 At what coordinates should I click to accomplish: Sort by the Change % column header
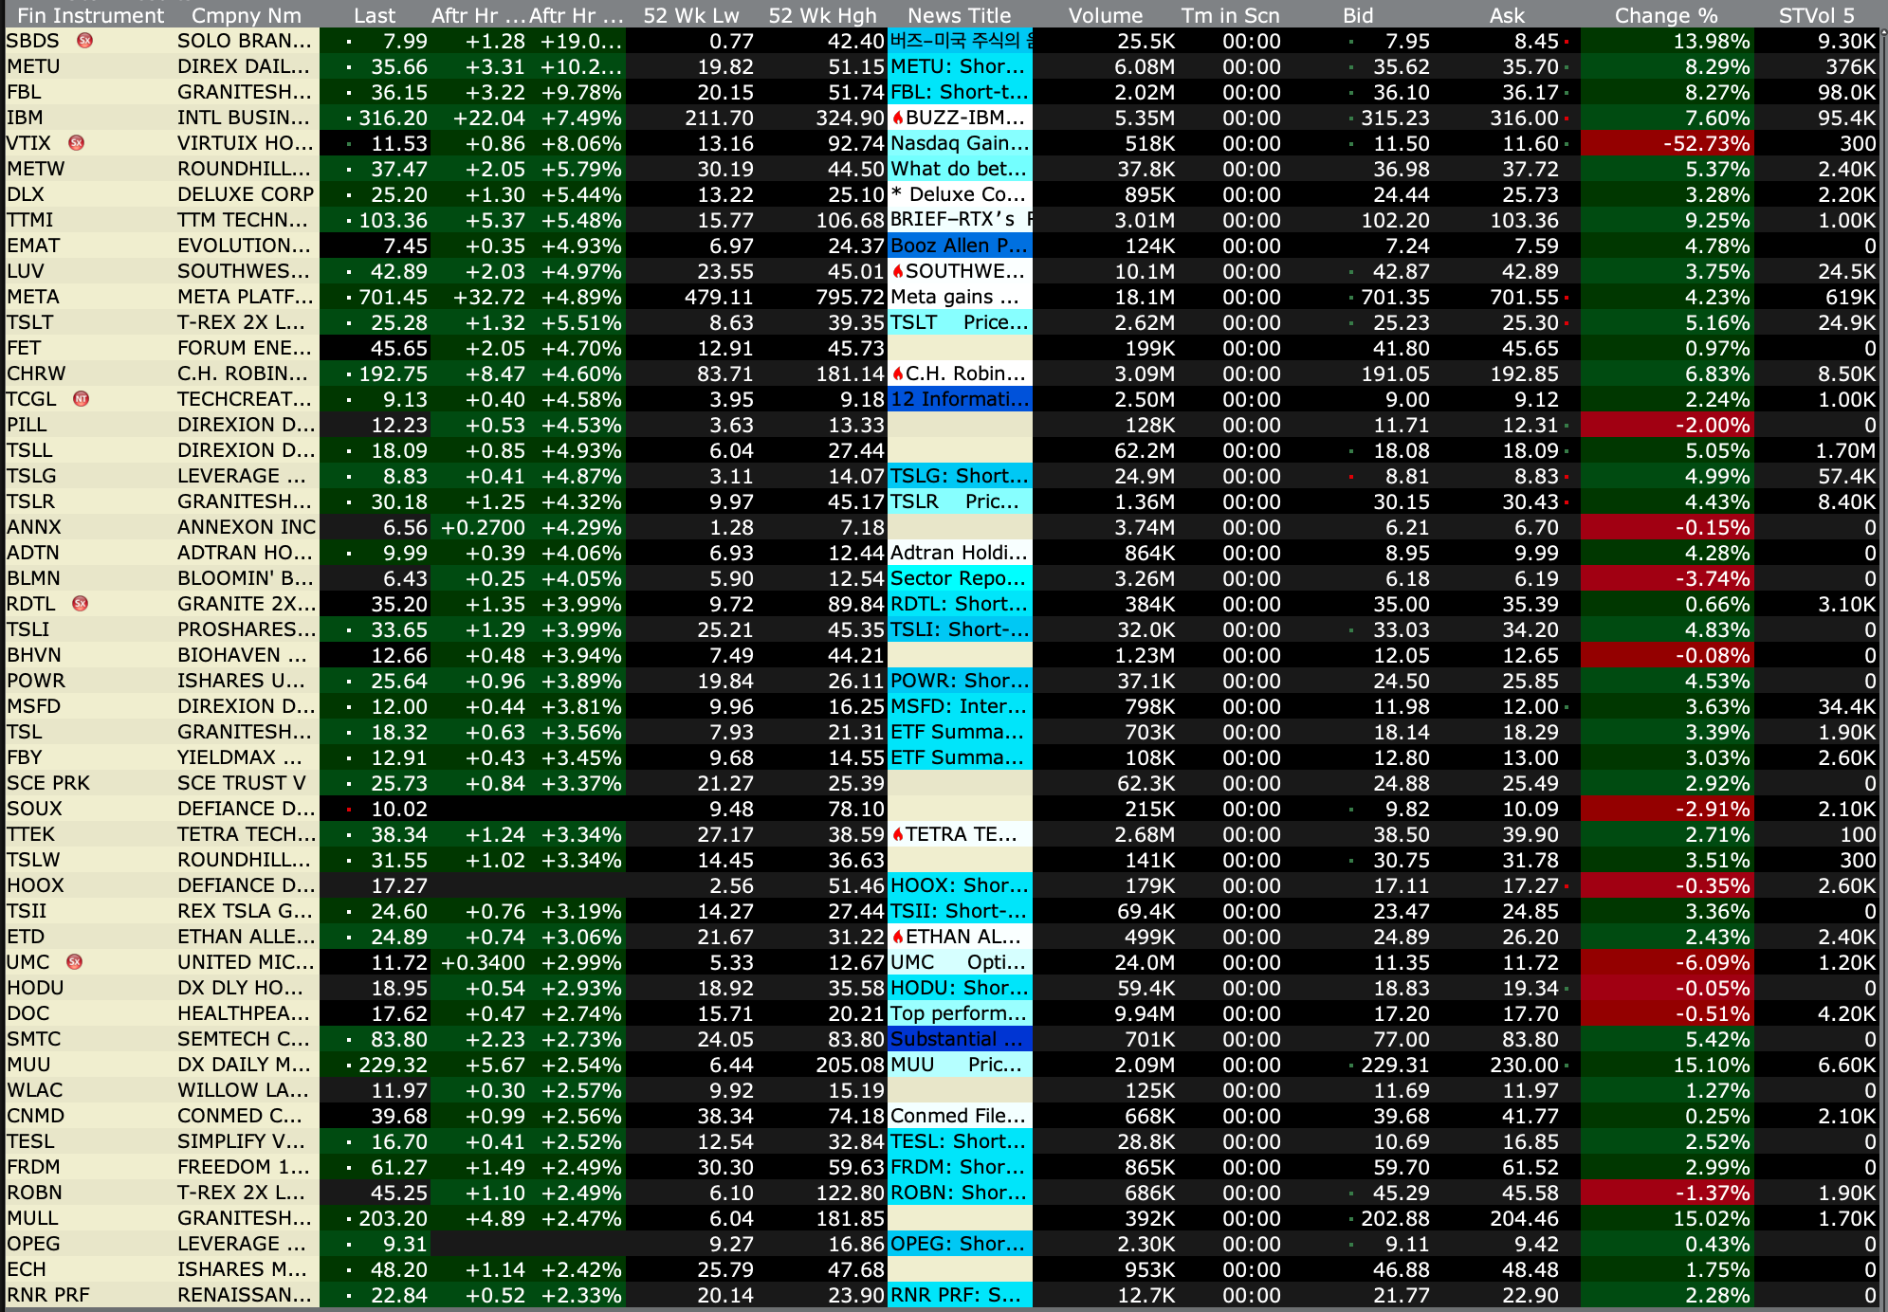coord(1665,15)
